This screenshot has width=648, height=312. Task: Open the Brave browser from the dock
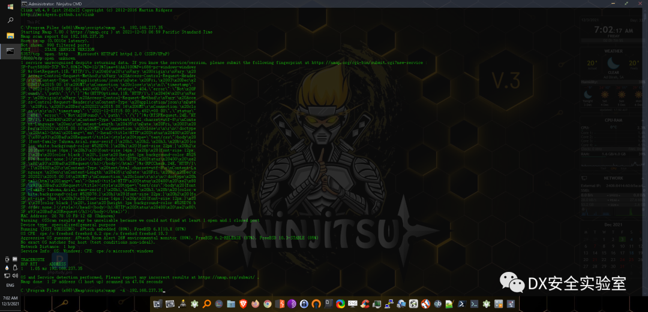243,304
